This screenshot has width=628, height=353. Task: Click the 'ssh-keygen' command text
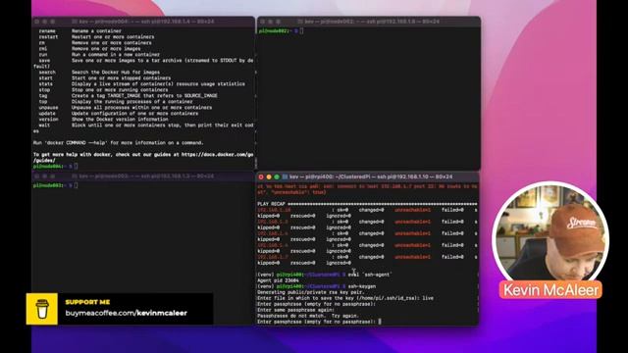362,286
